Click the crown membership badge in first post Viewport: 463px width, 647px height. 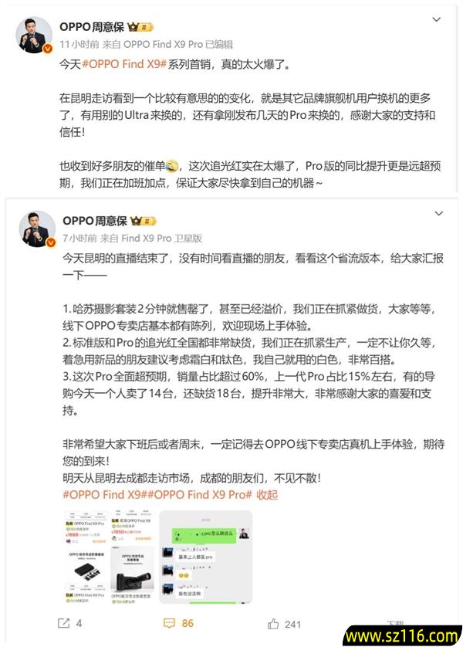coord(140,27)
